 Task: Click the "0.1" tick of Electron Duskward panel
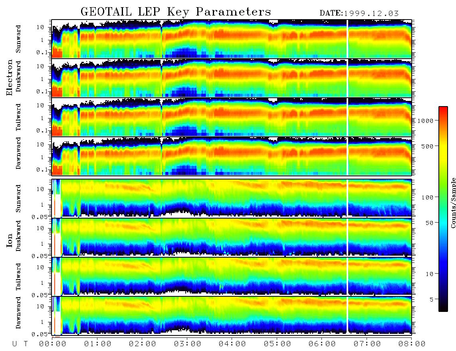tap(42, 92)
